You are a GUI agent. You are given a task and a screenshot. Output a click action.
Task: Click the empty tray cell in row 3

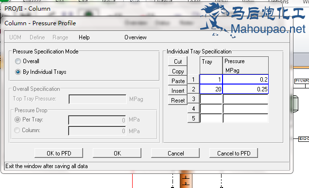pyautogui.click(x=211, y=99)
